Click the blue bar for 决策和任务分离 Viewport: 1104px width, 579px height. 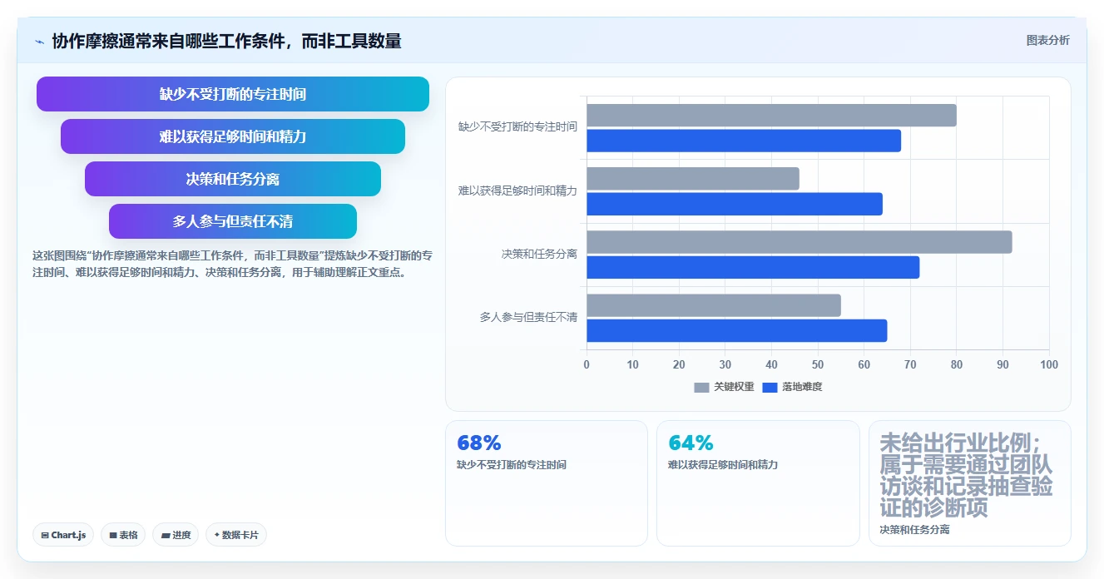753,267
